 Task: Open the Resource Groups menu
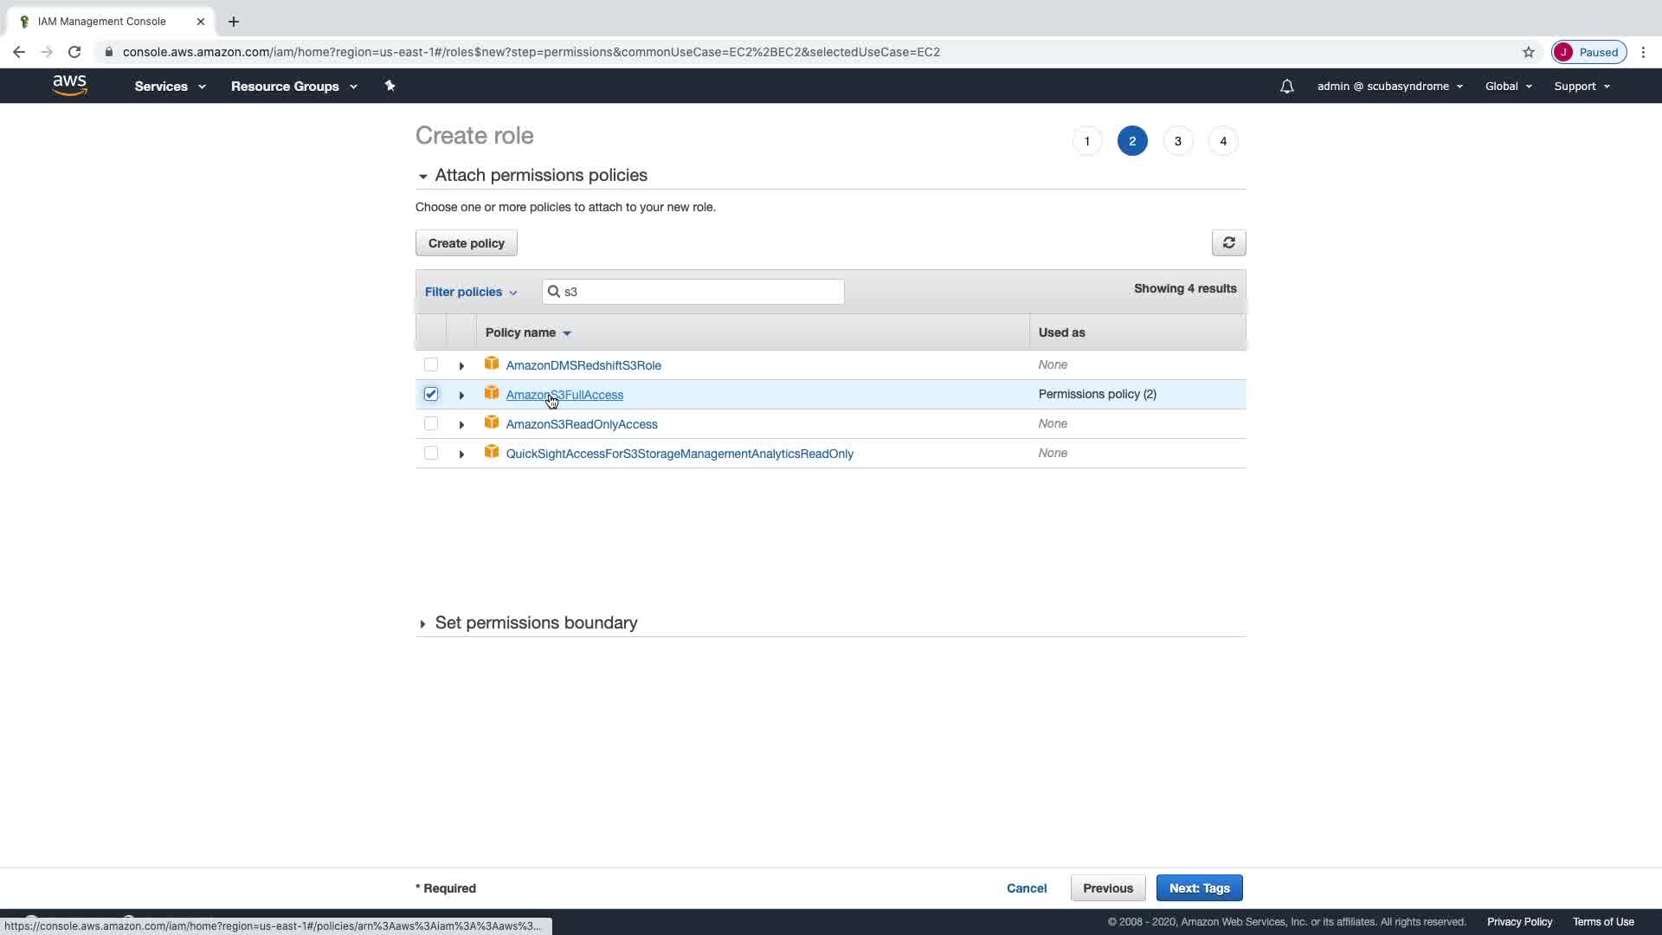(x=293, y=87)
